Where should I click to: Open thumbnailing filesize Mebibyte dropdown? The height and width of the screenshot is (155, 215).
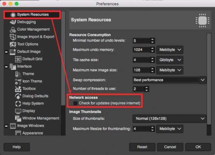(170, 129)
